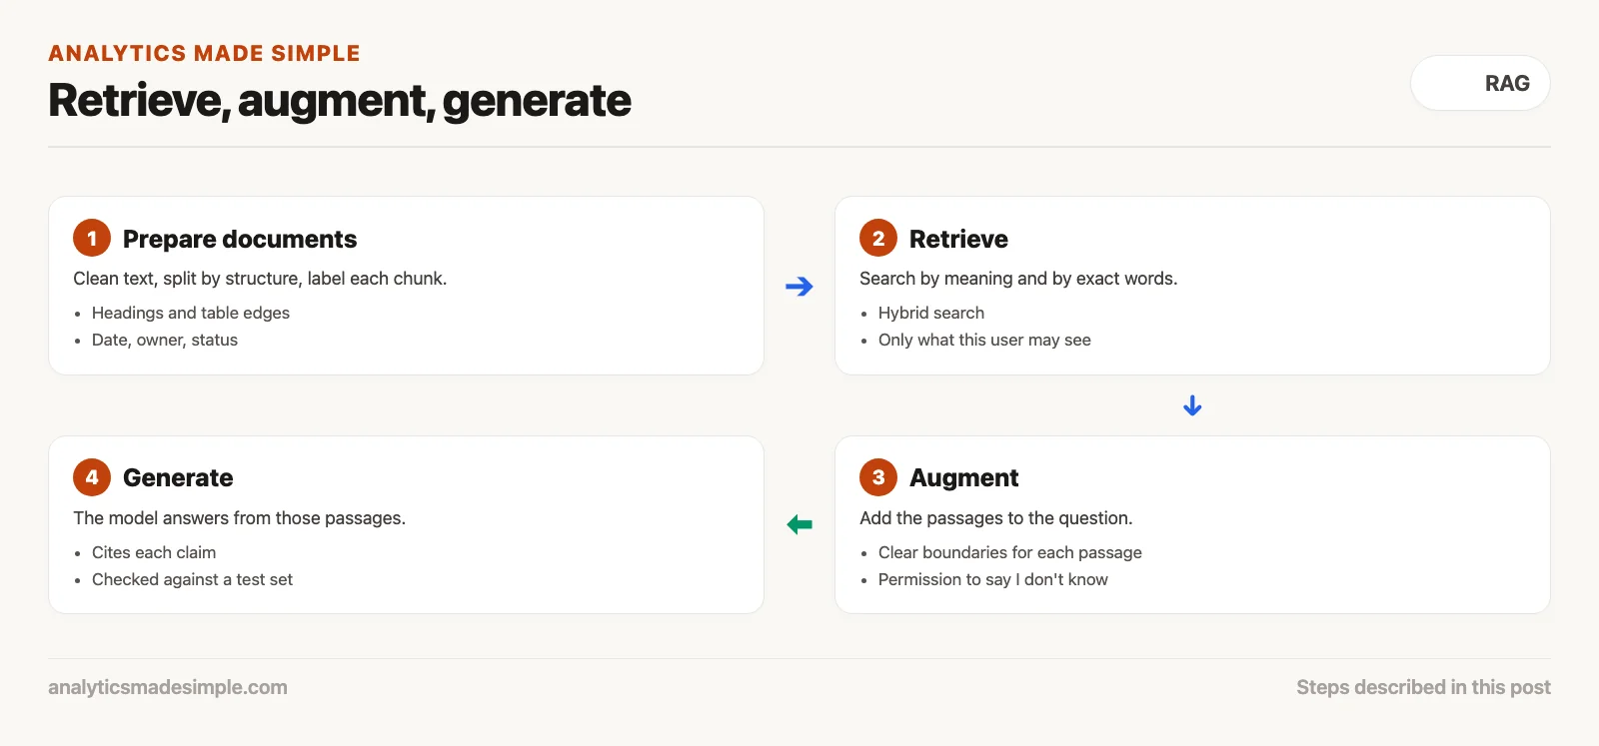Select the step 4 "Generate" card heading
Image resolution: width=1599 pixels, height=746 pixels.
pyautogui.click(x=178, y=478)
